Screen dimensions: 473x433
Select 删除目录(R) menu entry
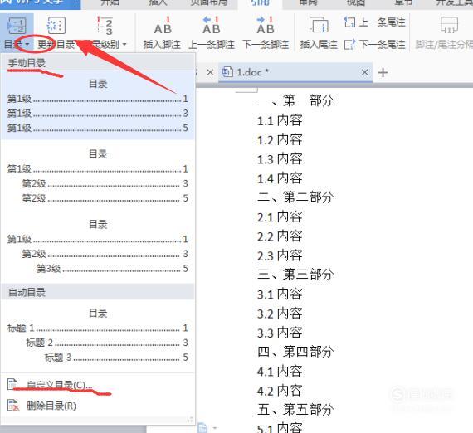click(x=51, y=406)
